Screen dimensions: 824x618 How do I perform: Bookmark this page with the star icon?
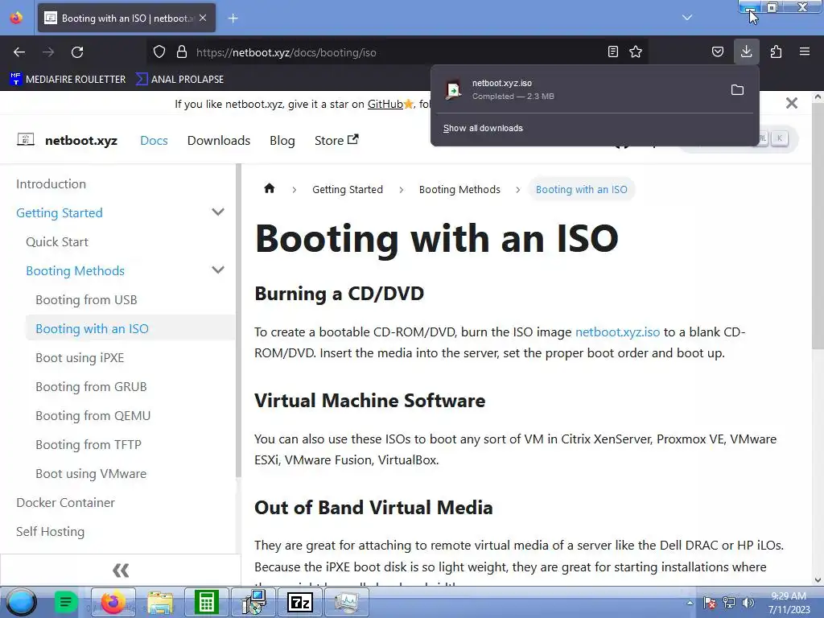click(x=636, y=52)
